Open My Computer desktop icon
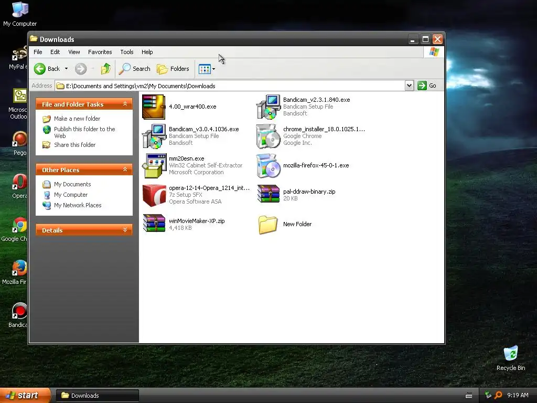Image resolution: width=537 pixels, height=403 pixels. tap(20, 14)
